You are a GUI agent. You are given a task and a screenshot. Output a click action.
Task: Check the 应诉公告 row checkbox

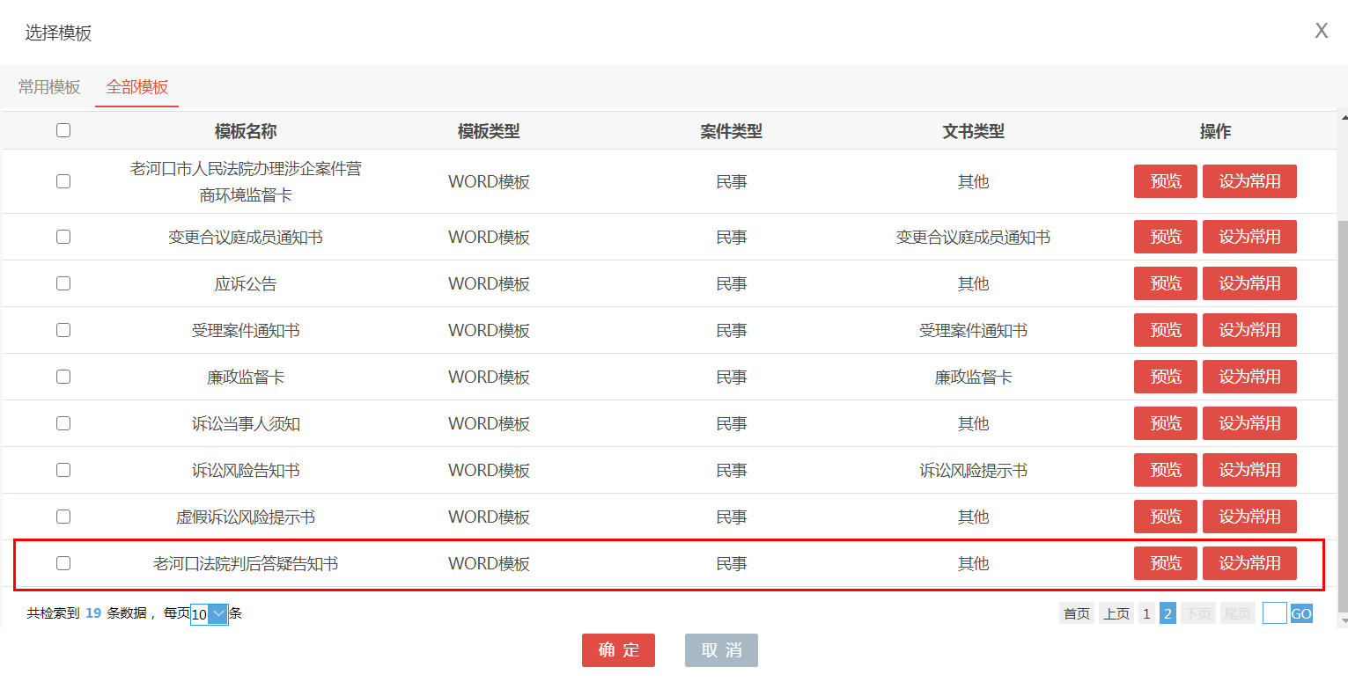coord(63,283)
